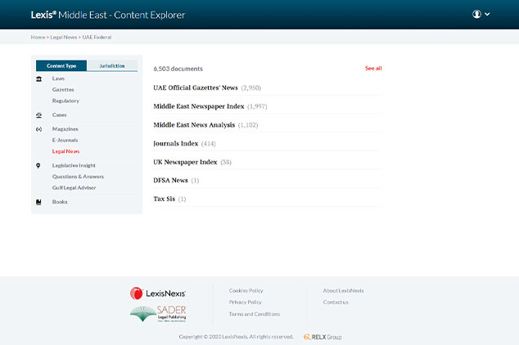
Task: Click the Magazines broadcast icon
Action: 39,129
